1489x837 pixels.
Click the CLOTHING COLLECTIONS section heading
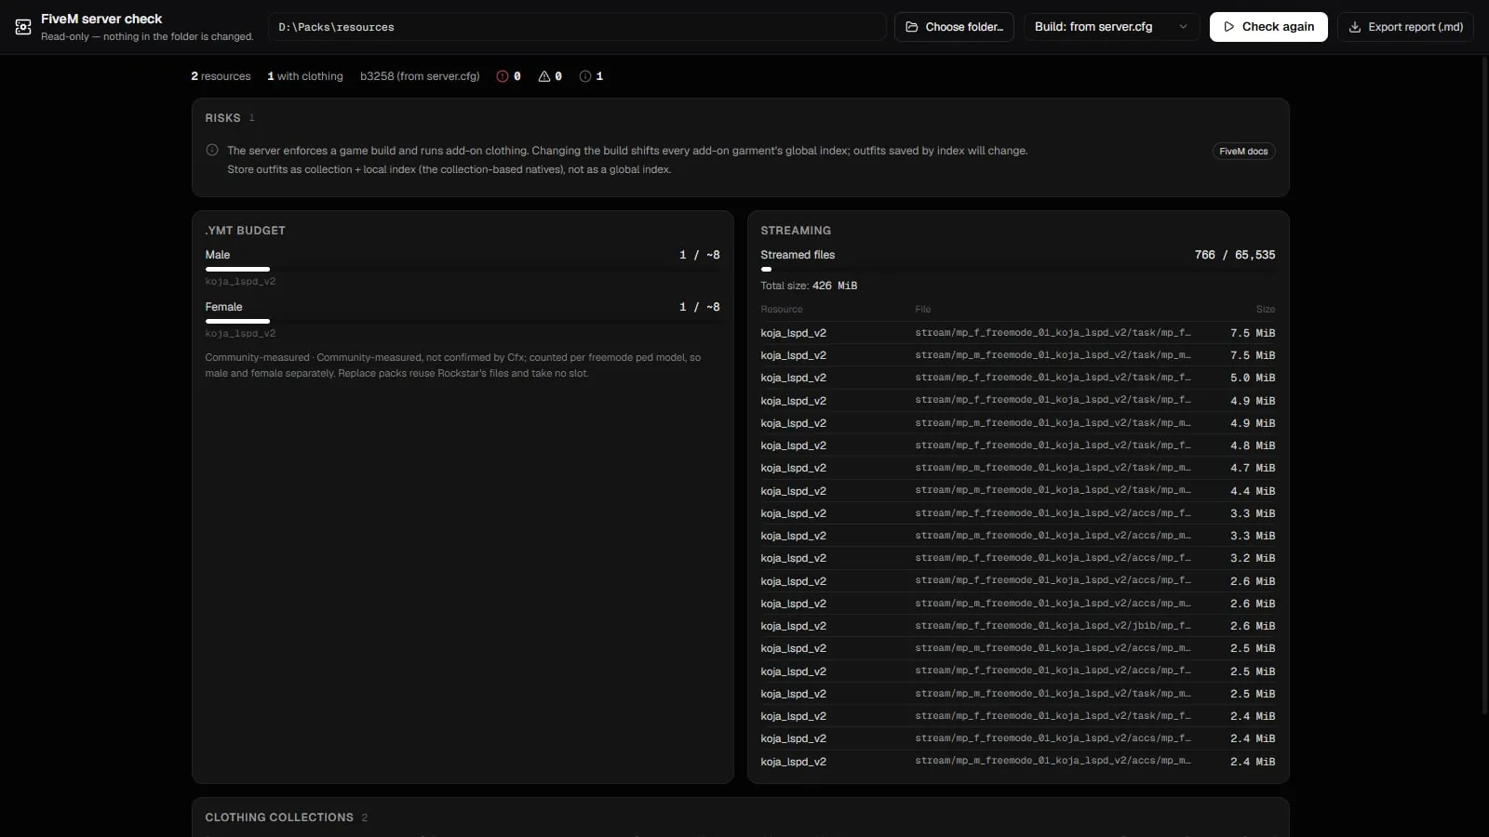[279, 817]
